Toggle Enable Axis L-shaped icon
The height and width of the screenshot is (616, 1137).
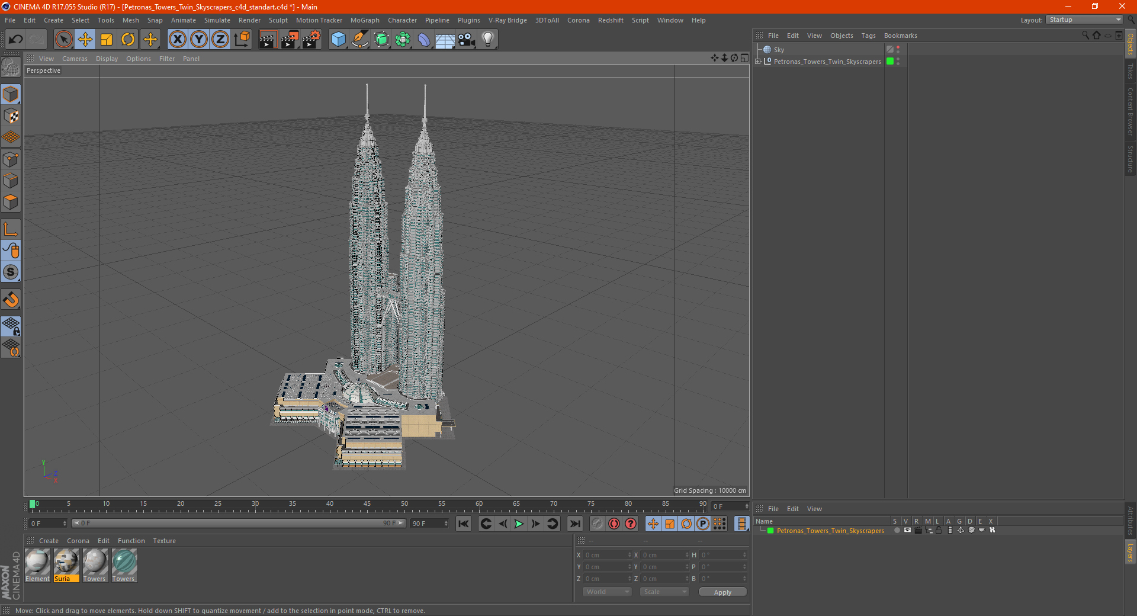[11, 229]
